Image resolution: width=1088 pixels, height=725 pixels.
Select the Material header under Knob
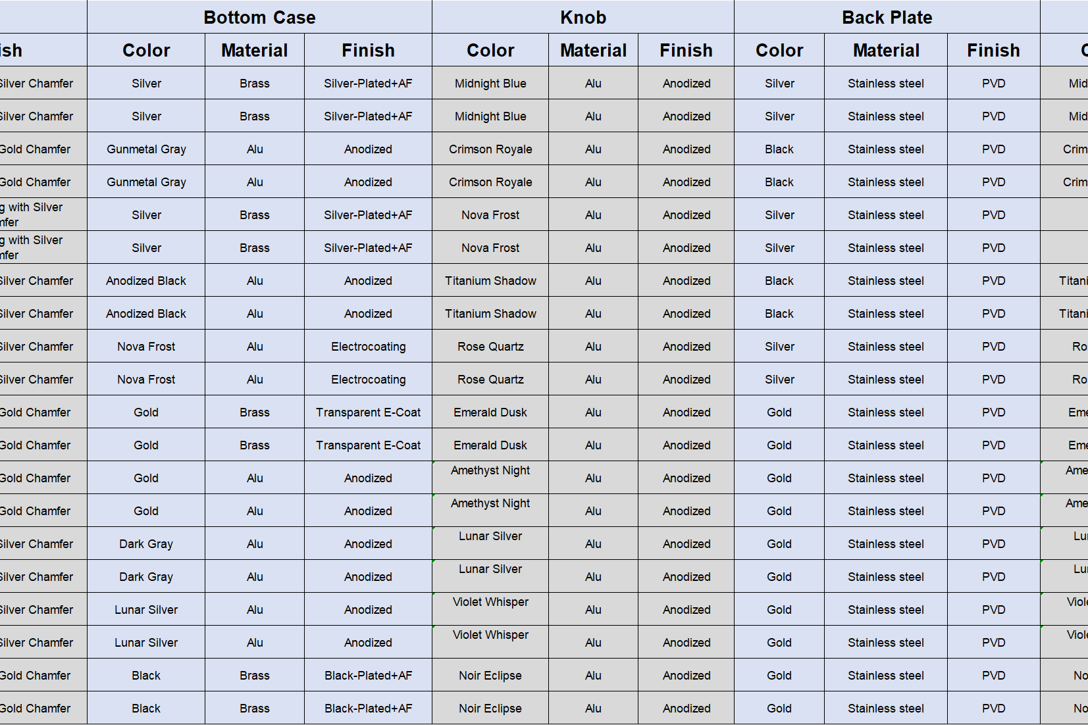click(593, 50)
